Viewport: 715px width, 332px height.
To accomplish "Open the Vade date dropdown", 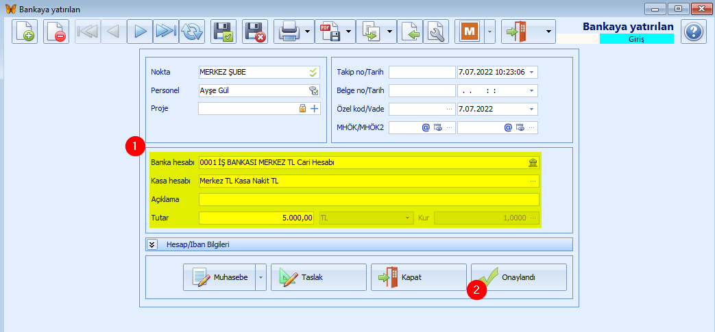I will tap(532, 109).
